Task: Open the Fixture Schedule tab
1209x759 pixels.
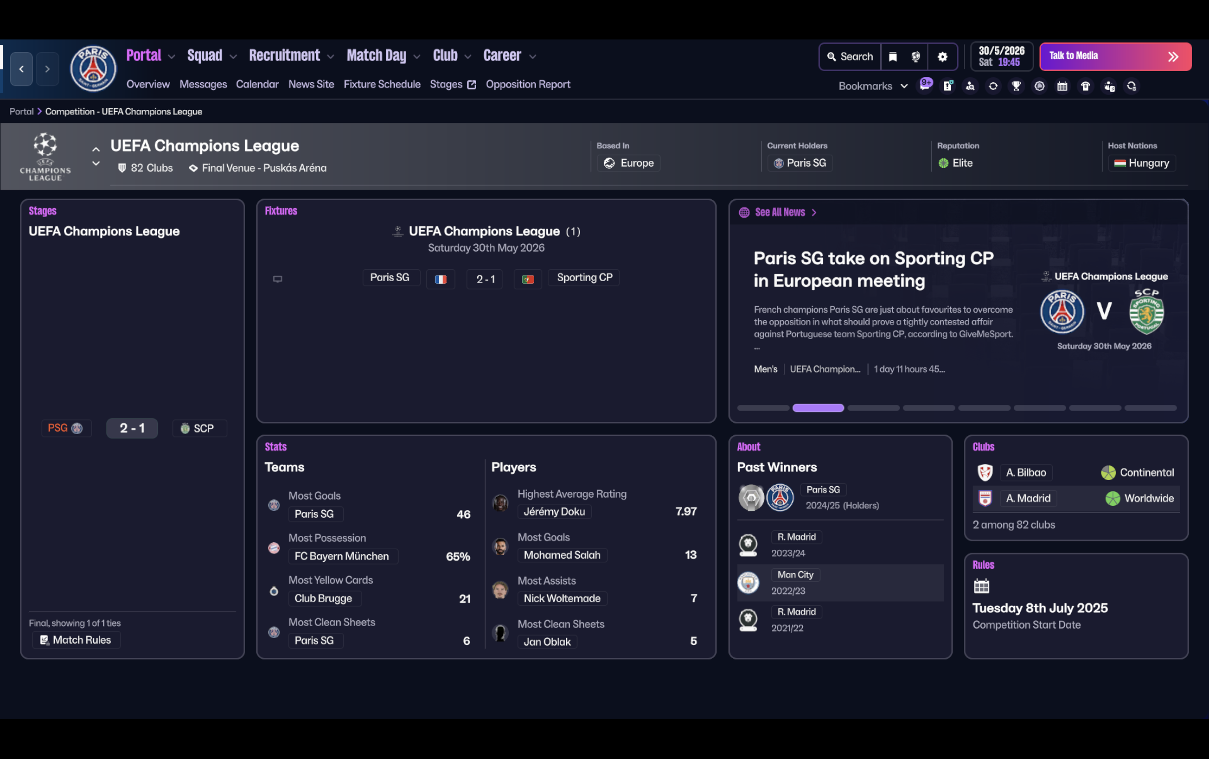Action: (x=382, y=84)
